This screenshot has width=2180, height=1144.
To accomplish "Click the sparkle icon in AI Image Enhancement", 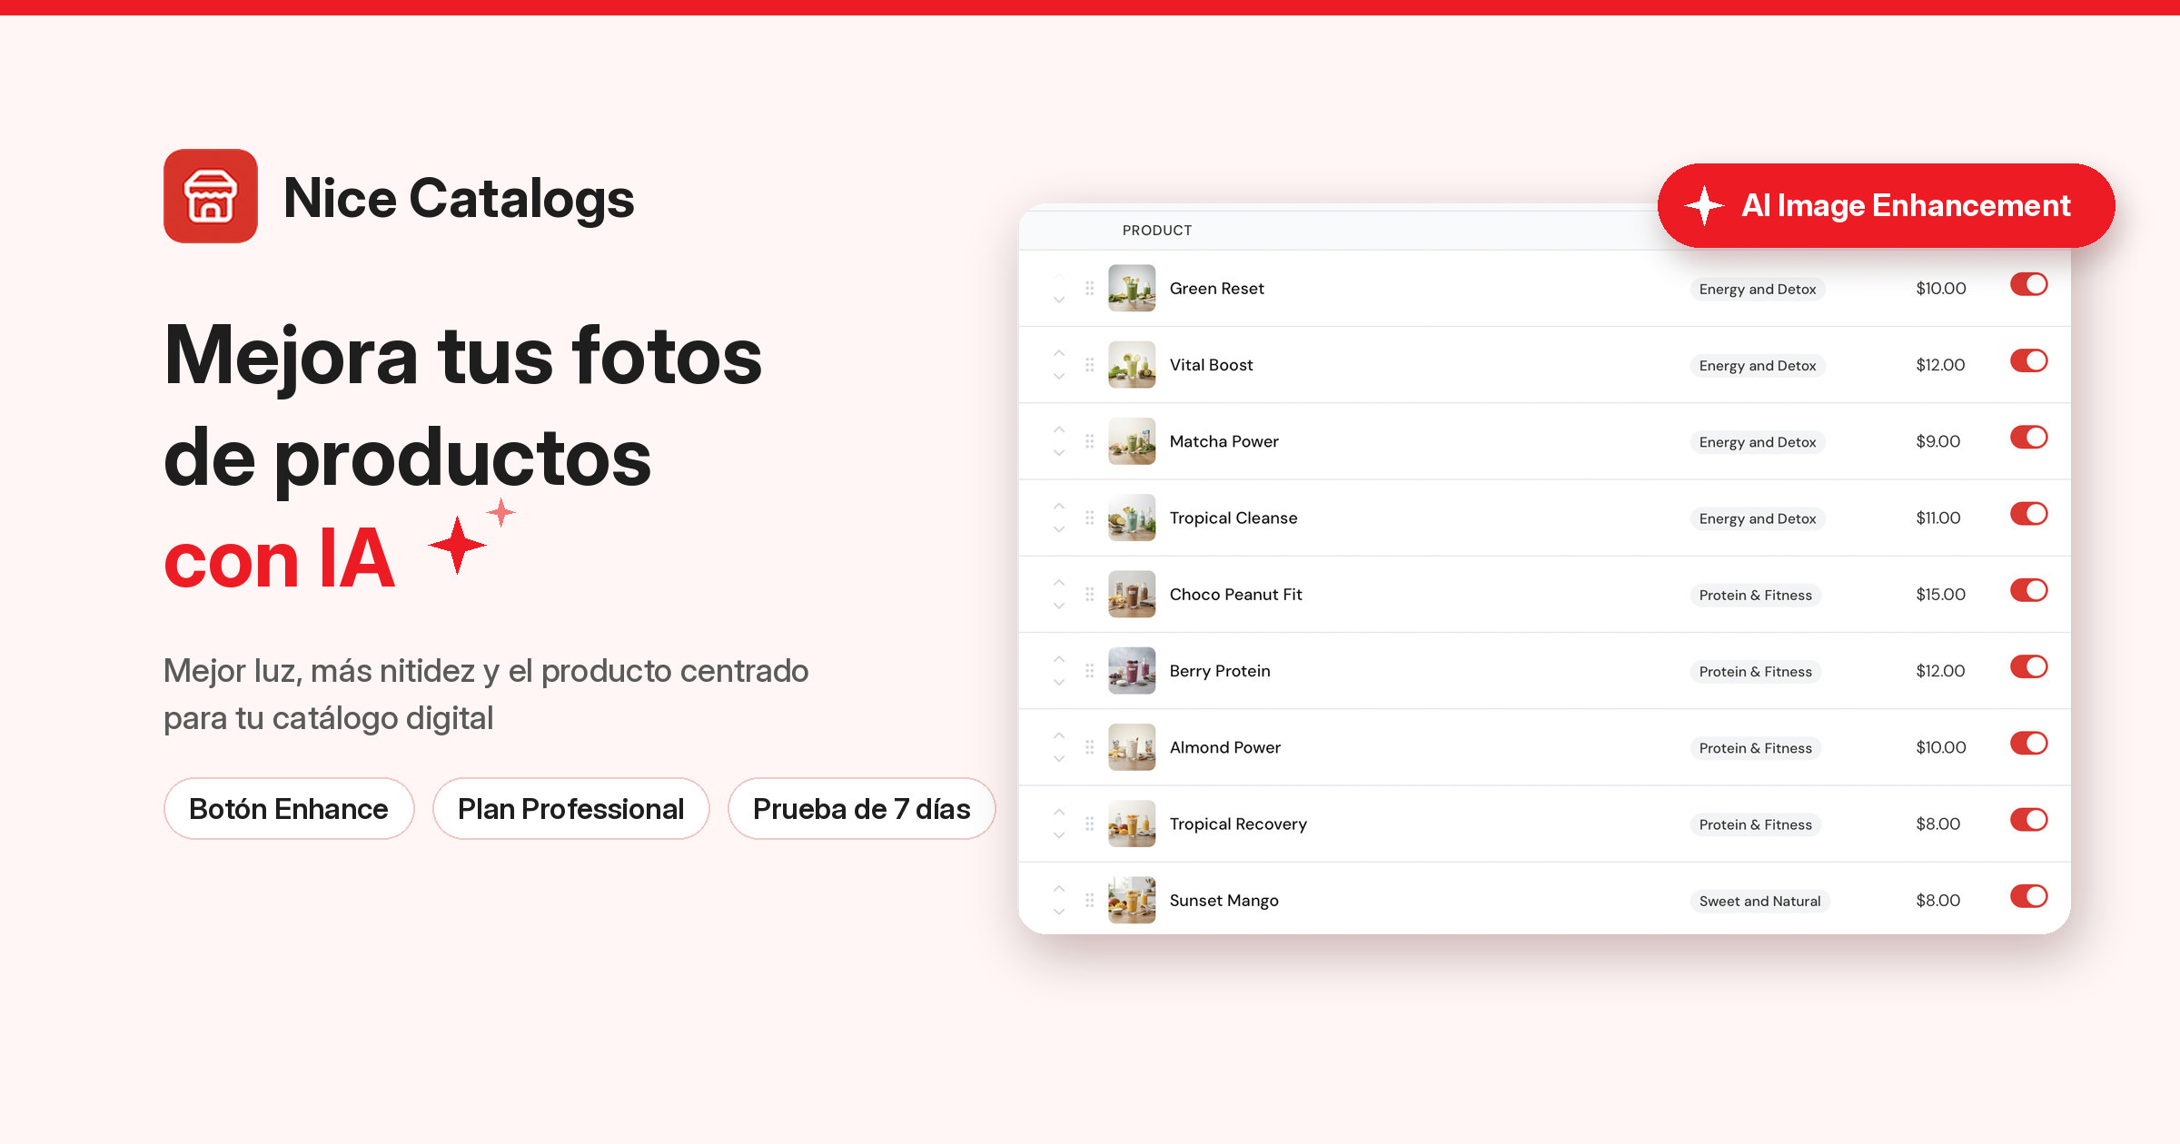I will pyautogui.click(x=1704, y=205).
